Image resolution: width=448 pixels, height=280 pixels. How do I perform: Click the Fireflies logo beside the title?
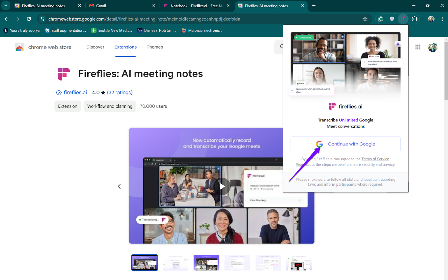click(64, 74)
